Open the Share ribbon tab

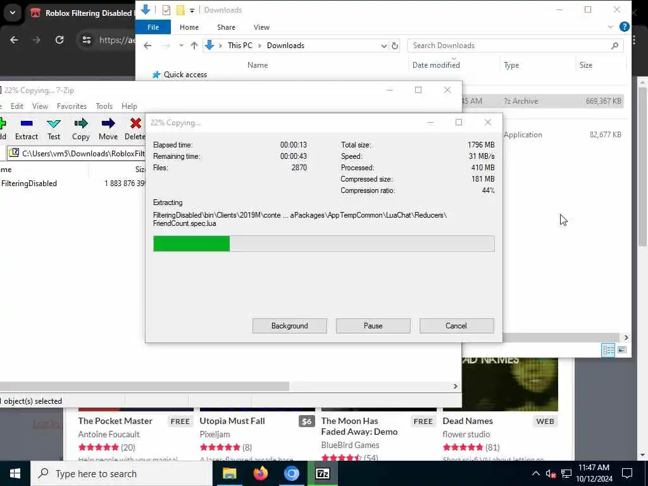pyautogui.click(x=226, y=27)
